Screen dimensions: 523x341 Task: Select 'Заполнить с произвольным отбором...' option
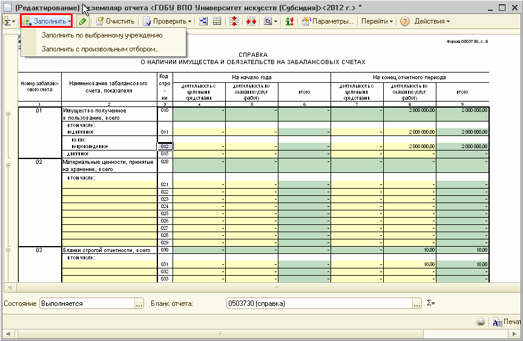100,49
